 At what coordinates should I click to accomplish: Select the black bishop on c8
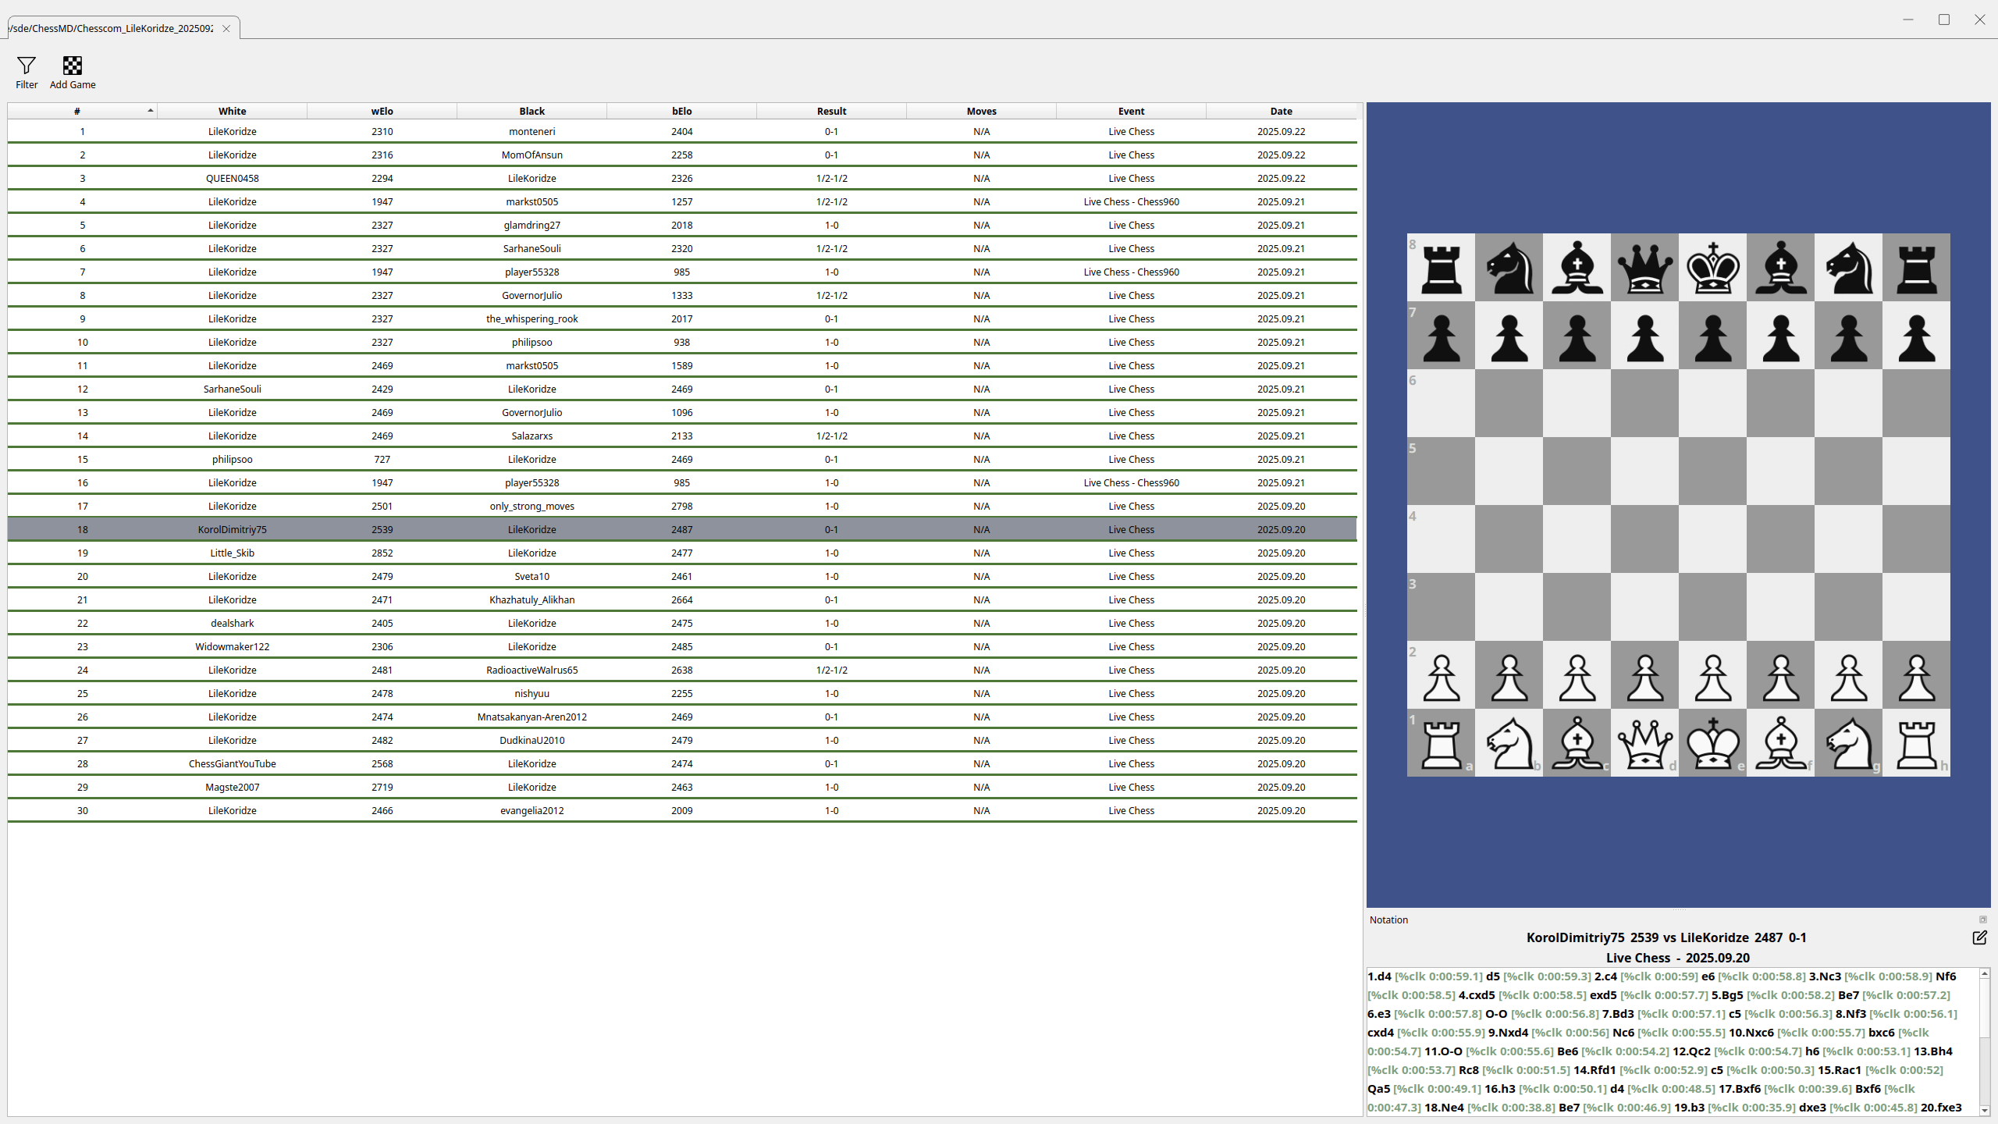coord(1577,267)
